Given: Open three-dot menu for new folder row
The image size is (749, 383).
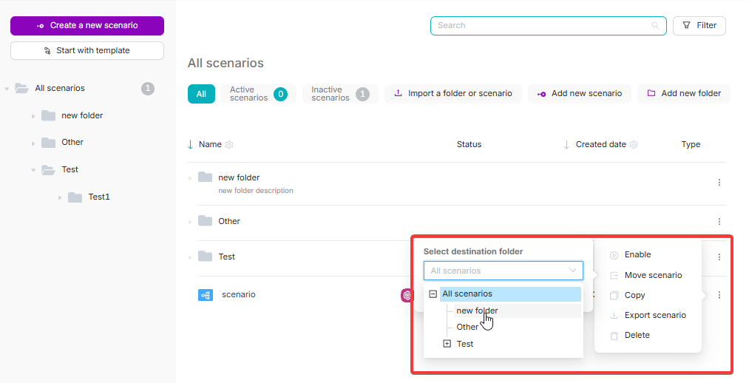Looking at the screenshot, I should pos(719,183).
